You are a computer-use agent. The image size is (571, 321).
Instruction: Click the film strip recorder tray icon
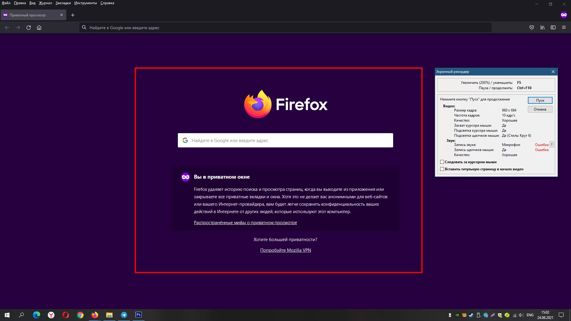pyautogui.click(x=450, y=315)
